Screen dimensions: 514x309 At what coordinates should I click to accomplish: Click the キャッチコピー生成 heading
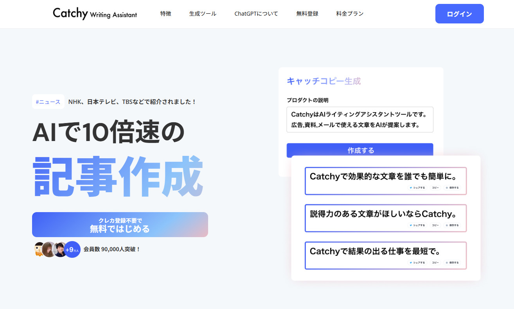point(324,81)
